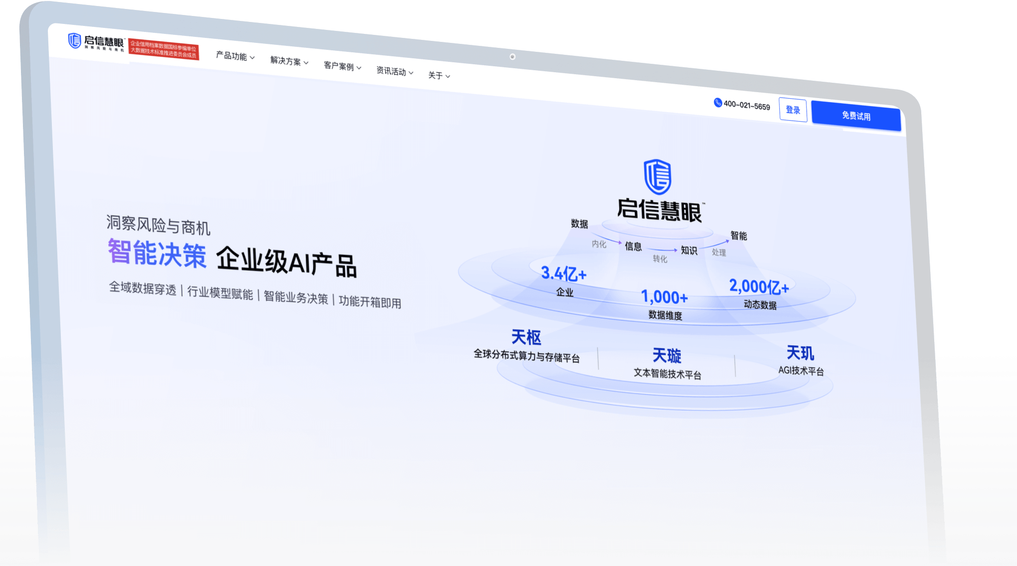This screenshot has width=1017, height=566.
Task: Click the blue 免费试用 button
Action: click(x=856, y=116)
